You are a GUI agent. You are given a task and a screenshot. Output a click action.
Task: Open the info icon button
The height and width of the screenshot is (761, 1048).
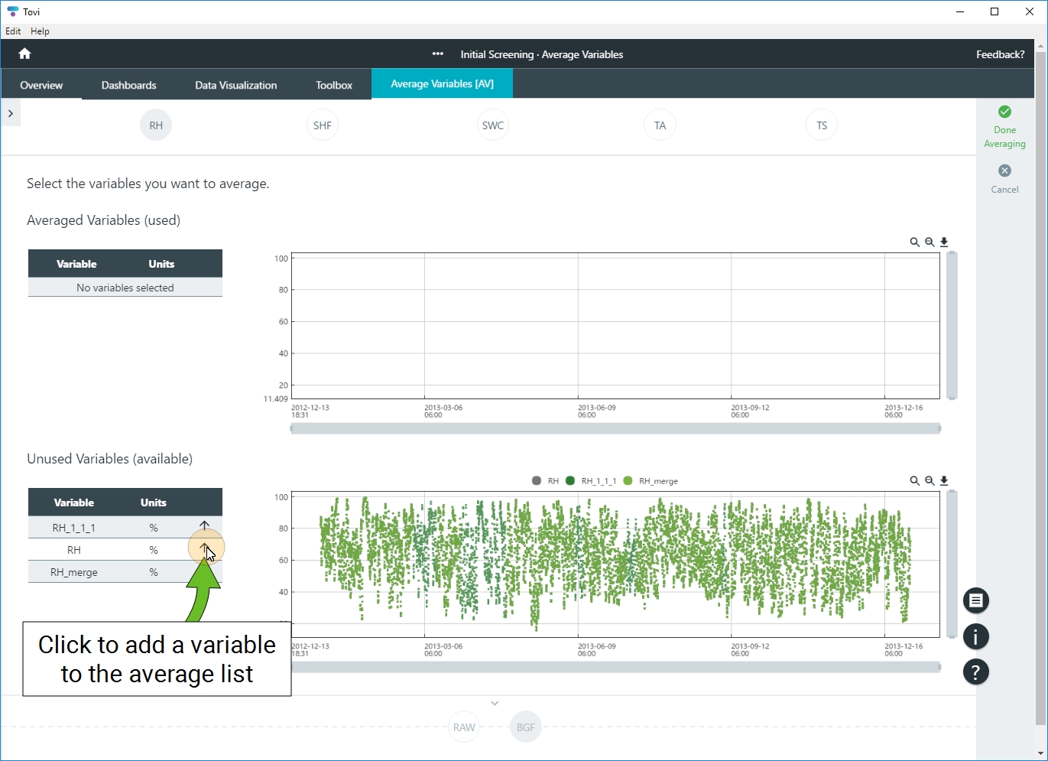(x=976, y=636)
